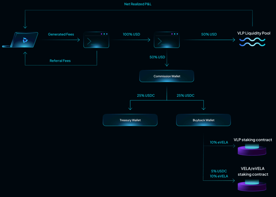The height and width of the screenshot is (197, 276).
Task: Click the purple dot on the first terminal
Action: [x=102, y=34]
